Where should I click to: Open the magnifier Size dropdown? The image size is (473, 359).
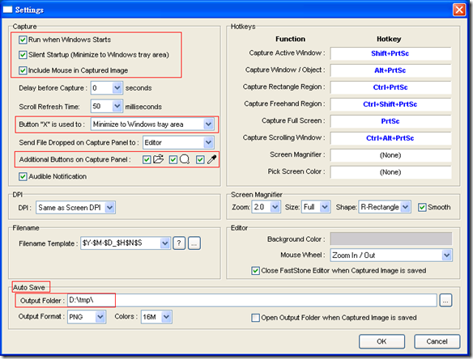(325, 207)
